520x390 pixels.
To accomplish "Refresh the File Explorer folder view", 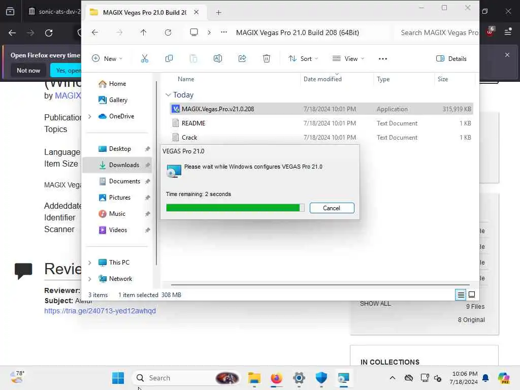I will 168,32.
